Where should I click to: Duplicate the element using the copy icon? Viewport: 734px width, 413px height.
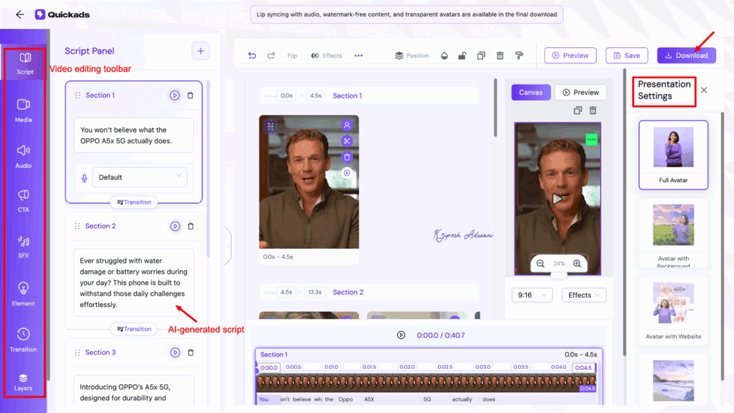tap(482, 55)
